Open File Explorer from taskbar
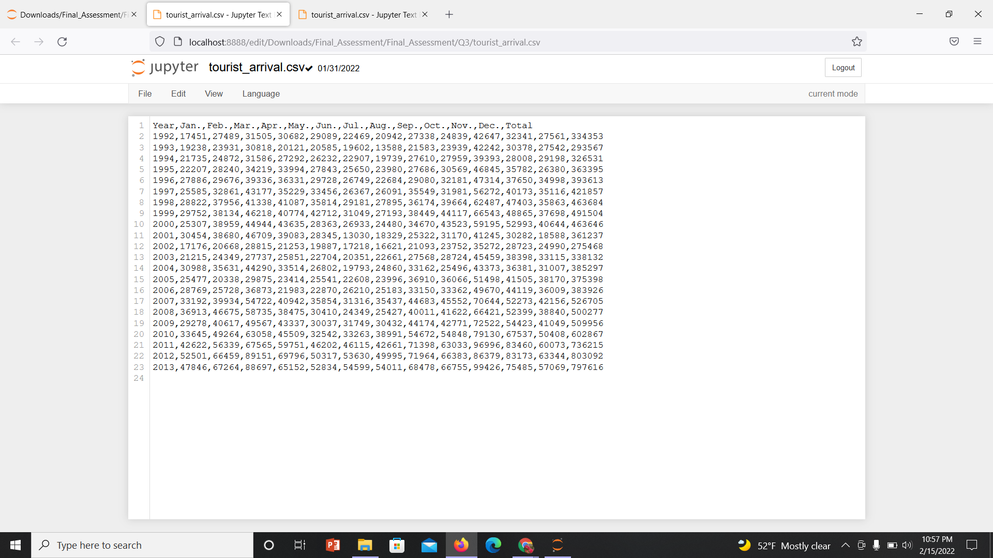 (365, 545)
